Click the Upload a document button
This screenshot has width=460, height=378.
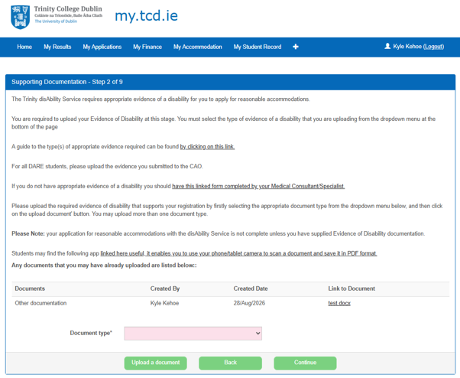[x=155, y=363]
